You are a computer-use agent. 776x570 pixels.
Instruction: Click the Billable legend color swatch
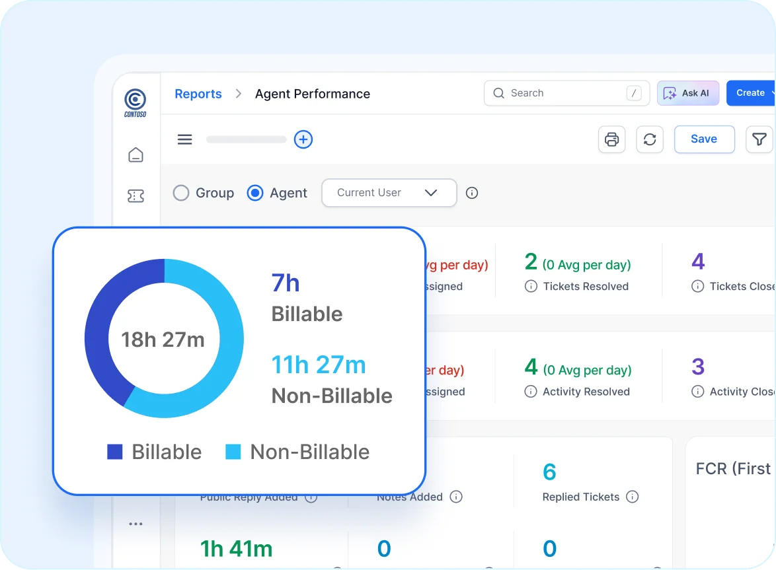(x=115, y=452)
